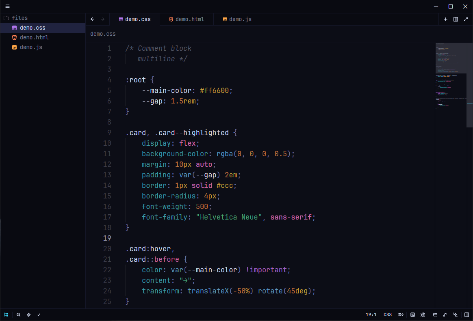
Task: Open the AI assistant sparkle panel
Action: (456, 315)
